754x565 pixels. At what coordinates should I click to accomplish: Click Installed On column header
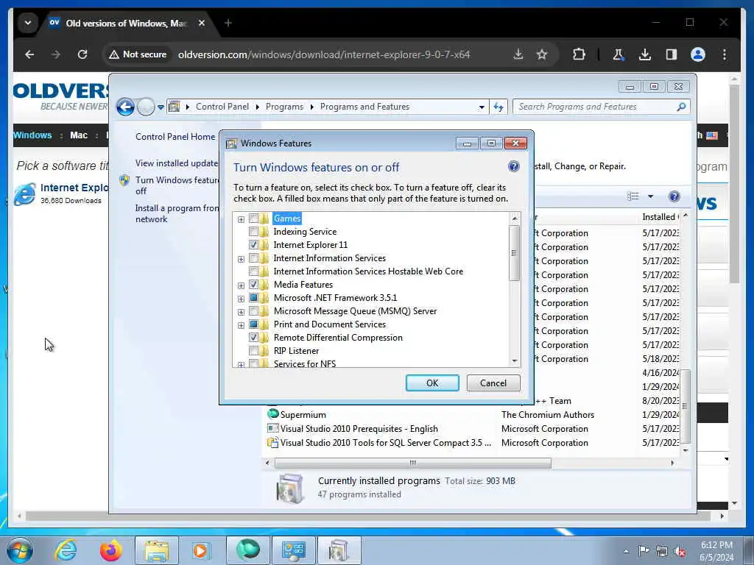tap(660, 217)
